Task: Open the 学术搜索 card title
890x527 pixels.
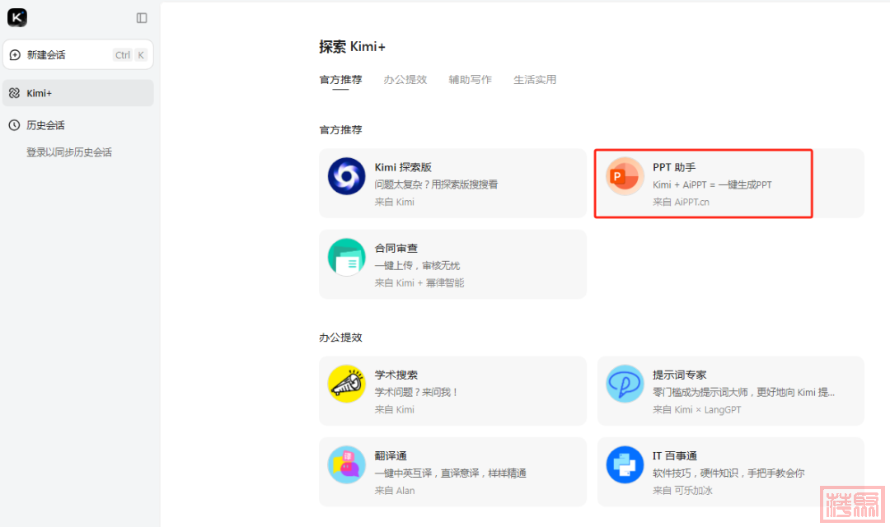Action: pos(396,375)
